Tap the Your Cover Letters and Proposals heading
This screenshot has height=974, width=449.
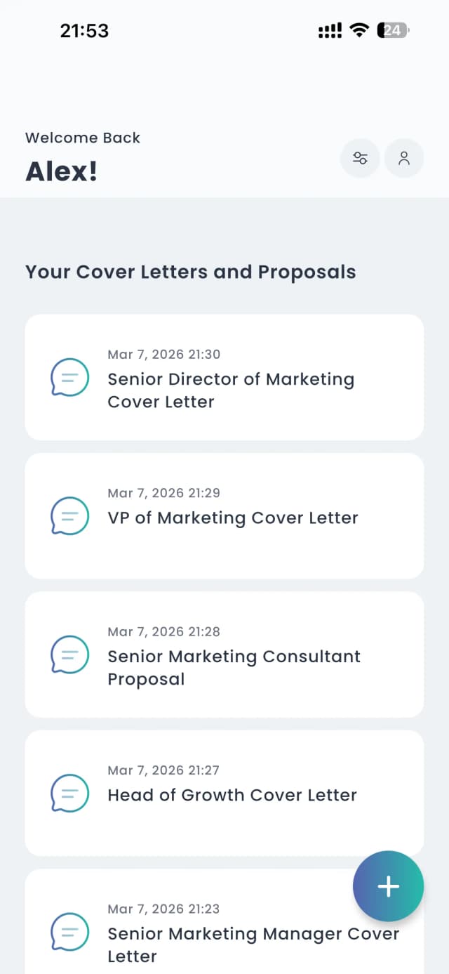point(191,272)
